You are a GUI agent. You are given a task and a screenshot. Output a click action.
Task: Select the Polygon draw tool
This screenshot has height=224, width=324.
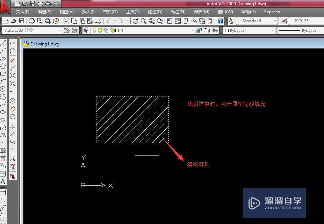3,66
